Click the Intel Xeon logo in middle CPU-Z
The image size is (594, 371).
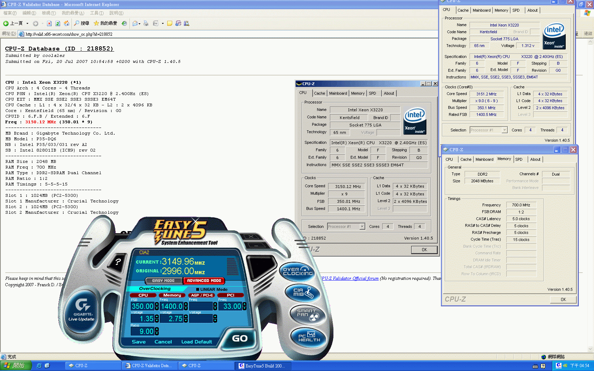(415, 121)
